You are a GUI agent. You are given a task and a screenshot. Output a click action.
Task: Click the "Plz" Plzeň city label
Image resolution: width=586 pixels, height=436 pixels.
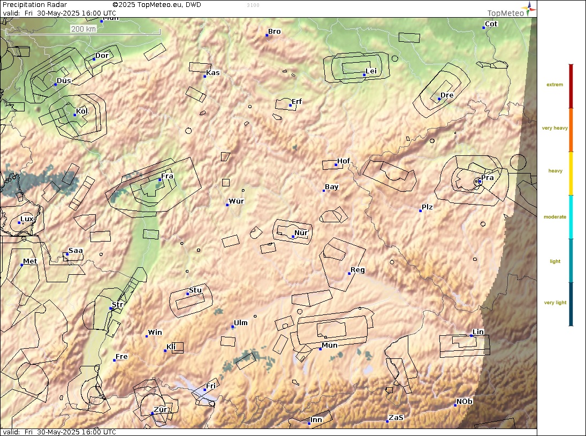coord(427,207)
